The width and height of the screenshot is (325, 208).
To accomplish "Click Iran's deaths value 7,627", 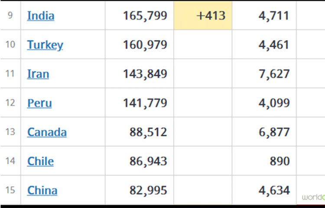I will pyautogui.click(x=274, y=74).
